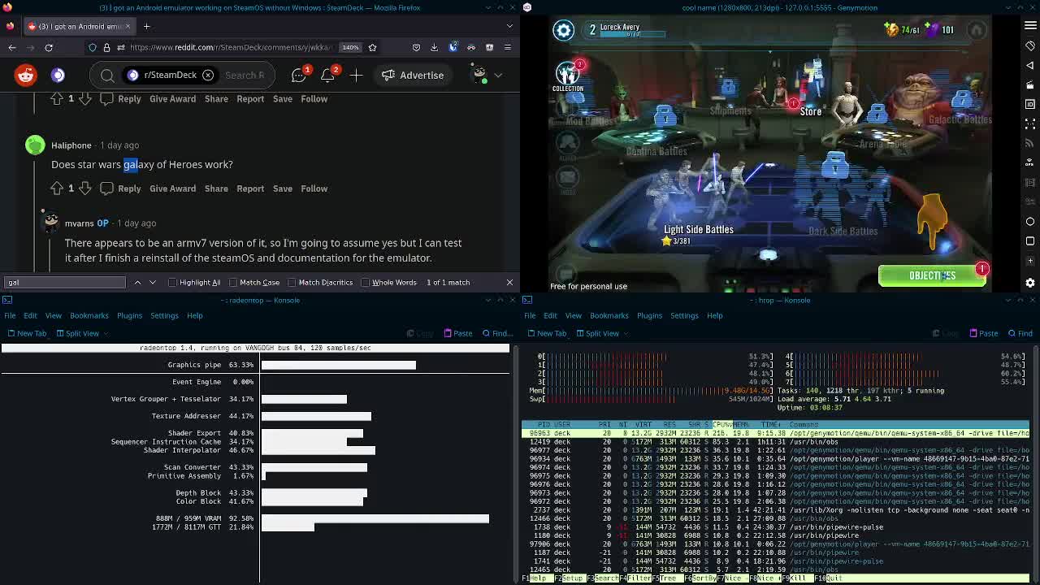
Task: Open Genymotion hamburger menu icon
Action: point(1030,26)
